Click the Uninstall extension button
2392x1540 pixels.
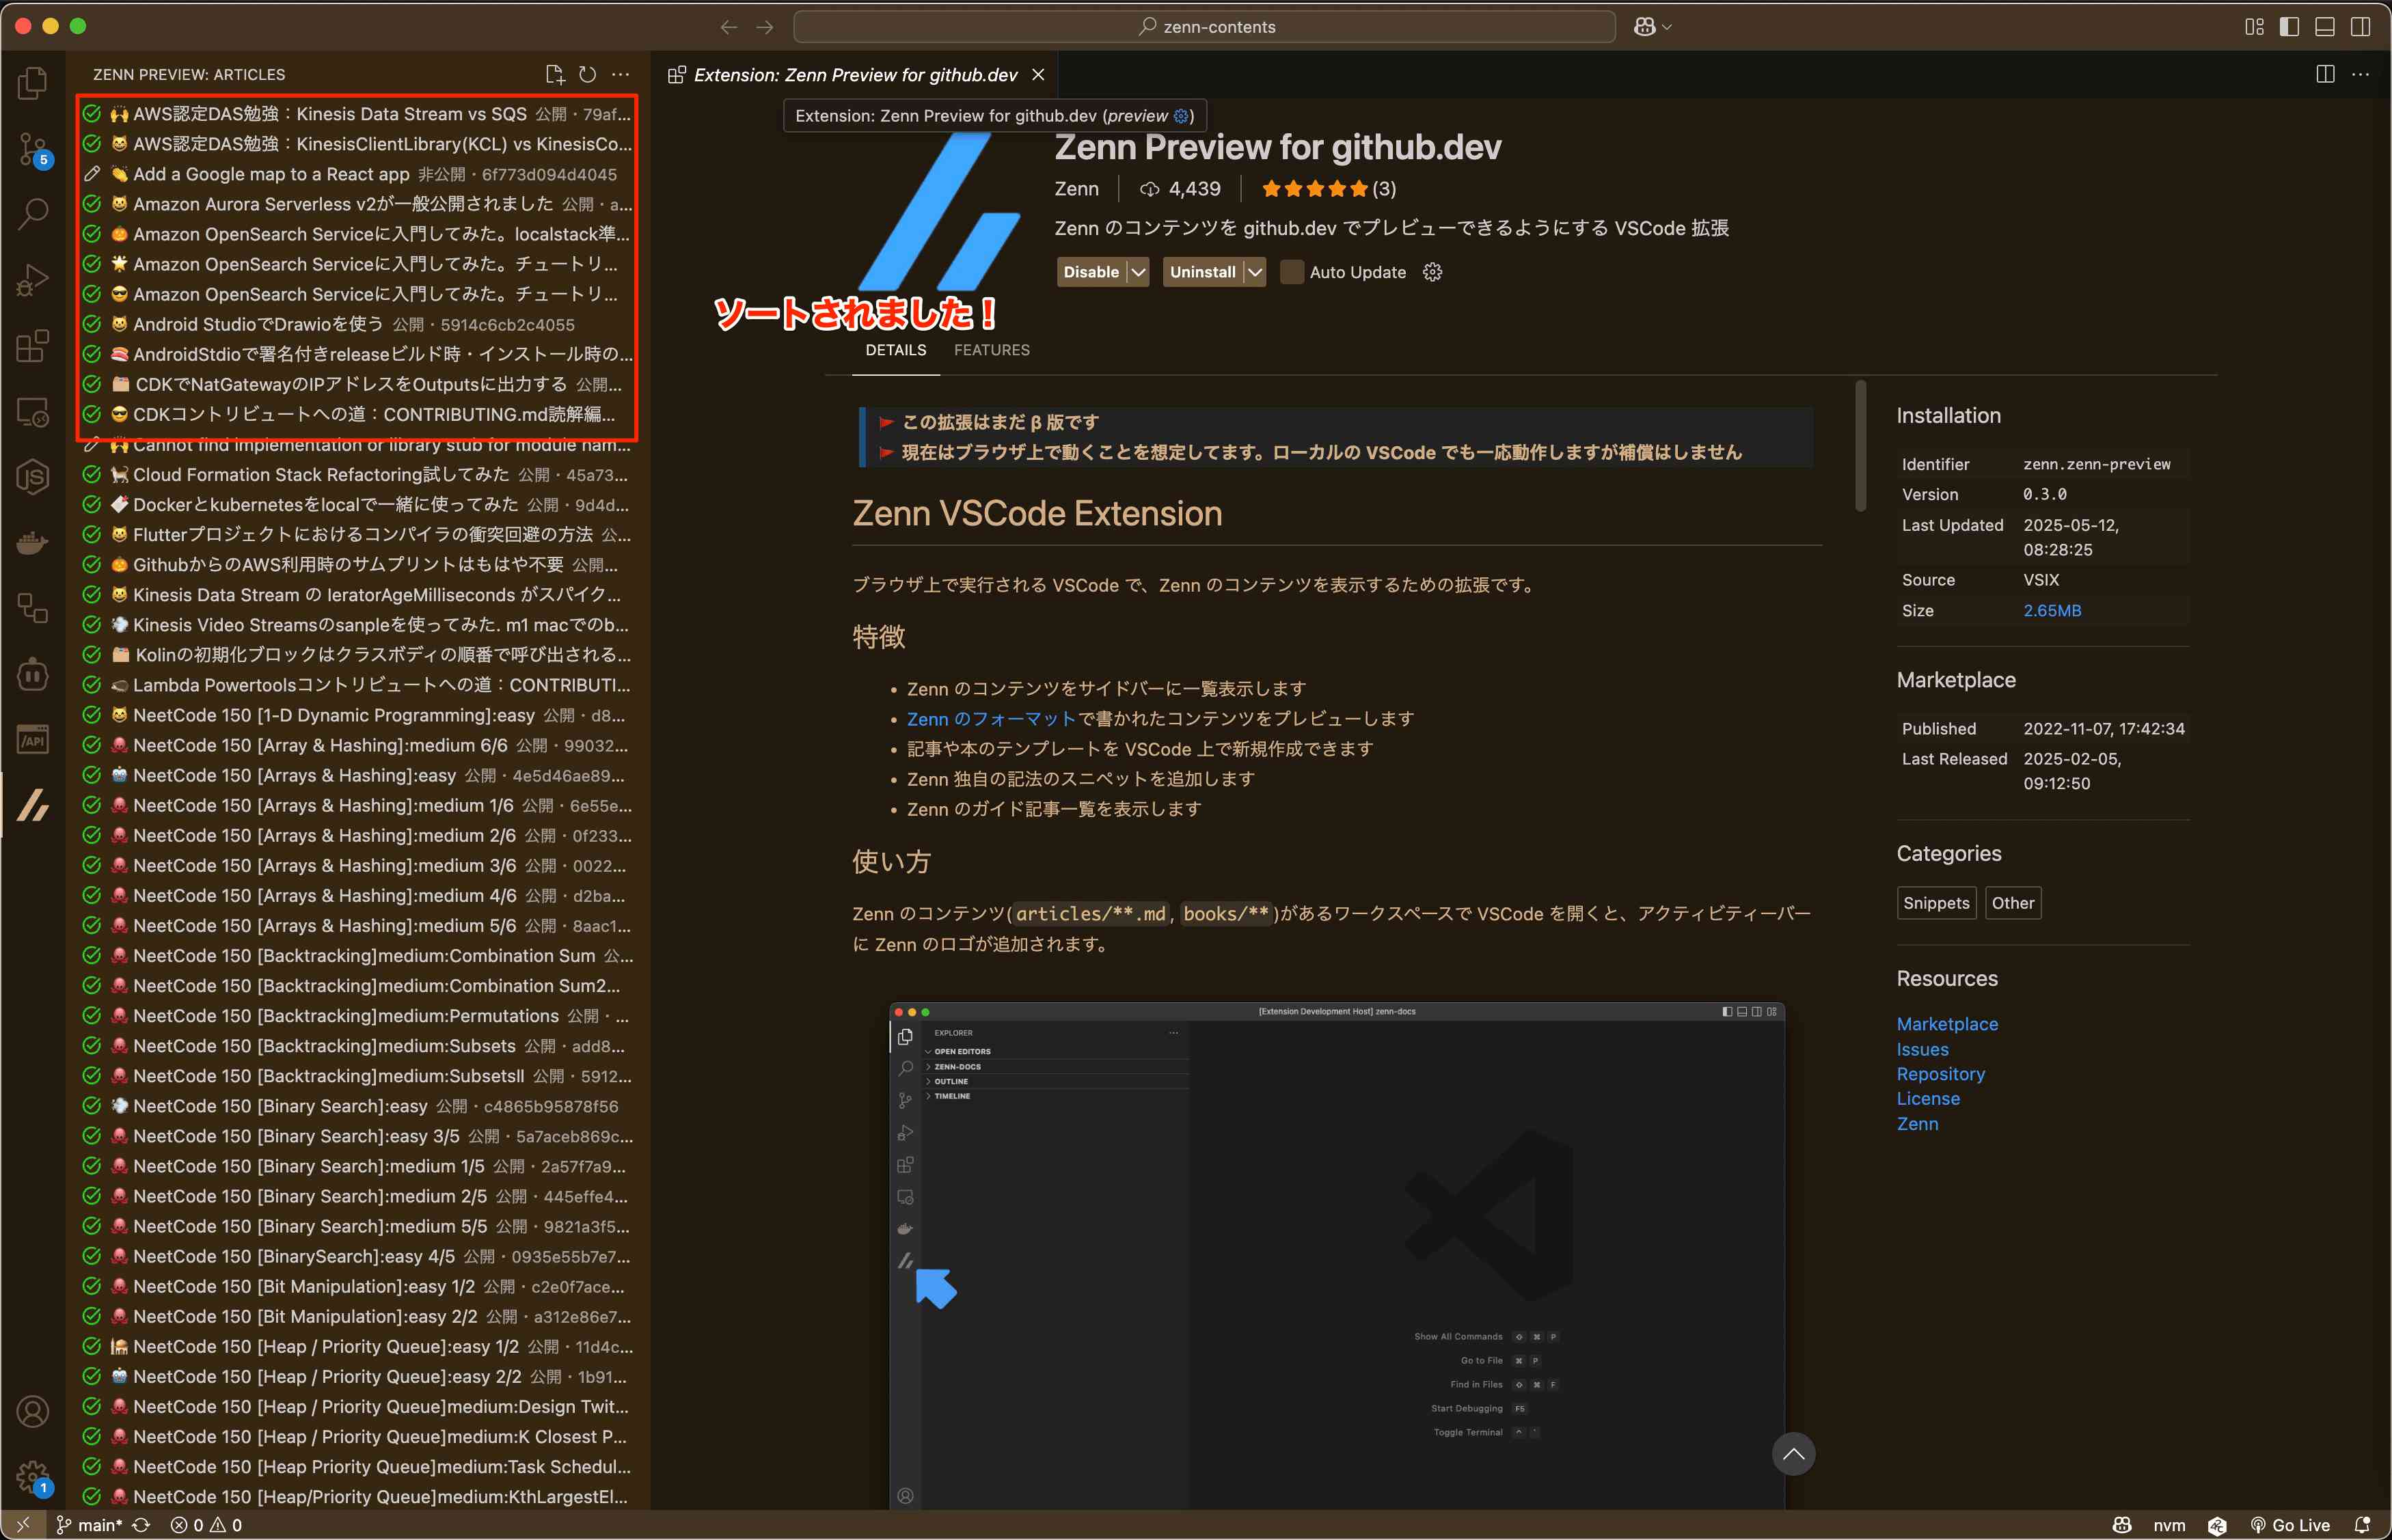pos(1202,272)
